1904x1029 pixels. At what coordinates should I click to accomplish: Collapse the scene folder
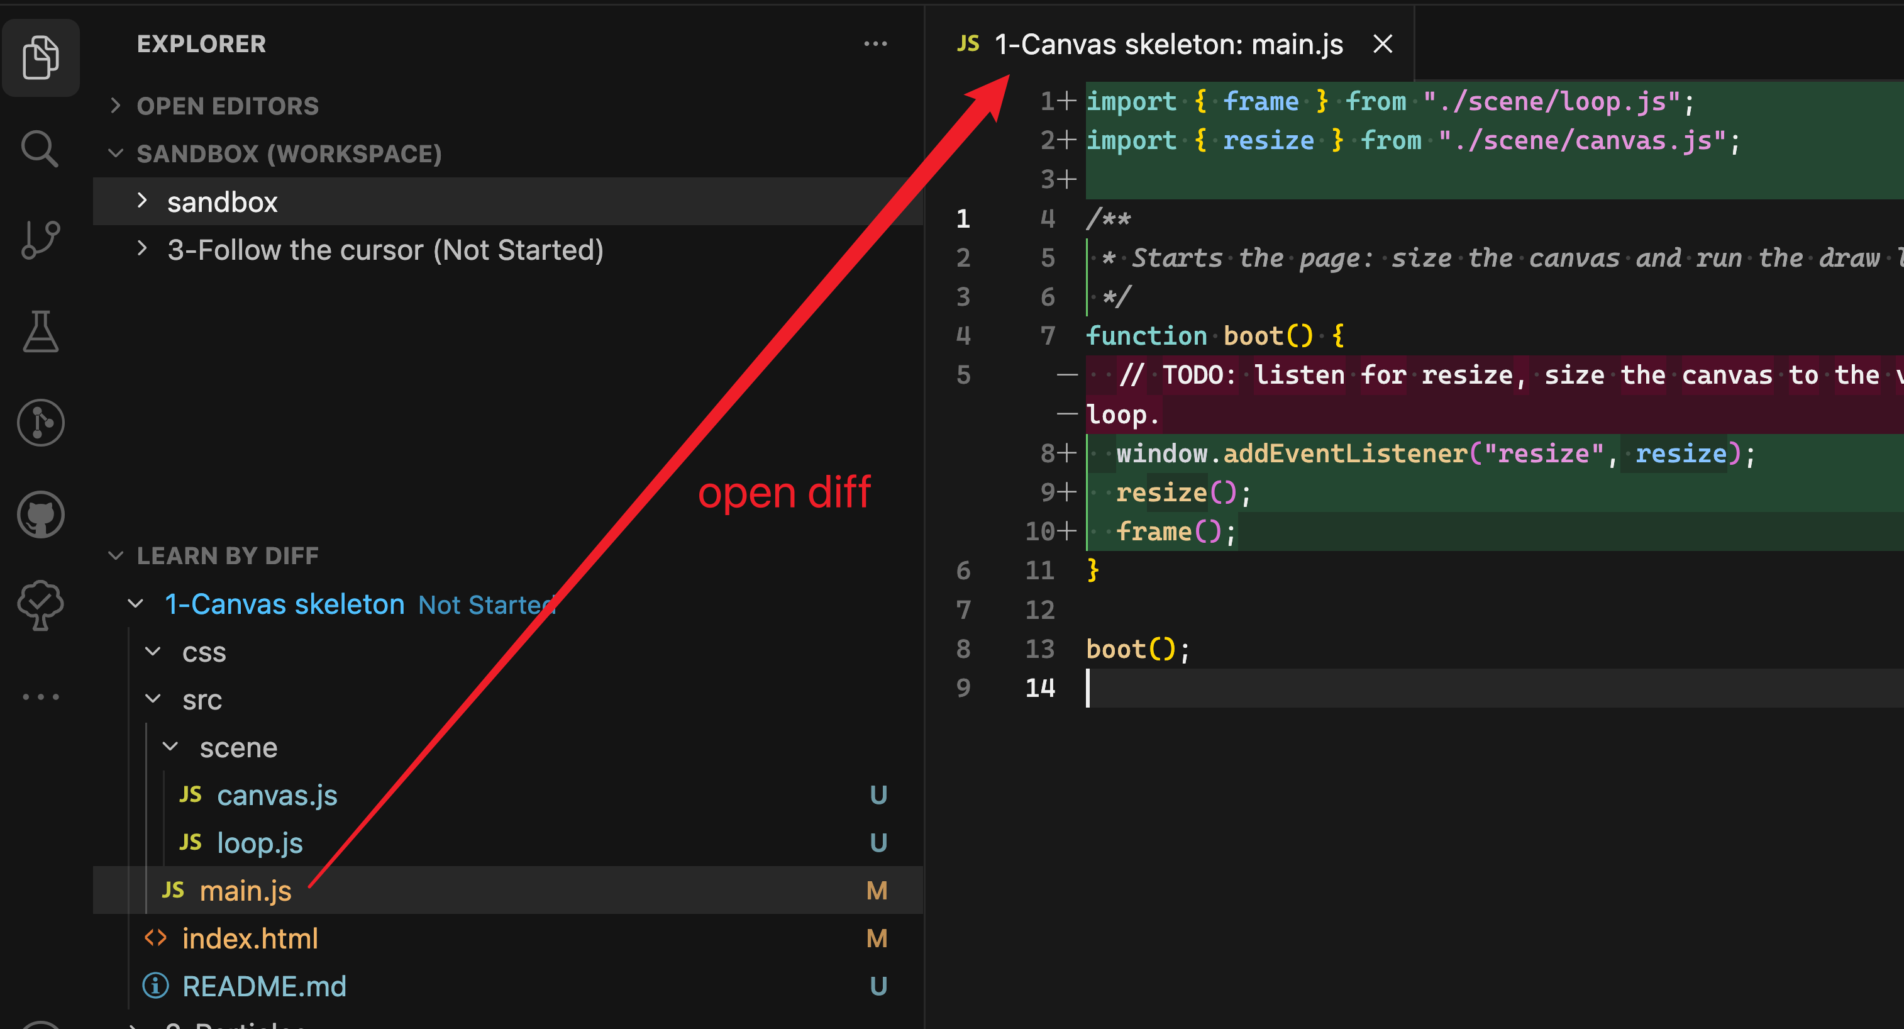(171, 747)
